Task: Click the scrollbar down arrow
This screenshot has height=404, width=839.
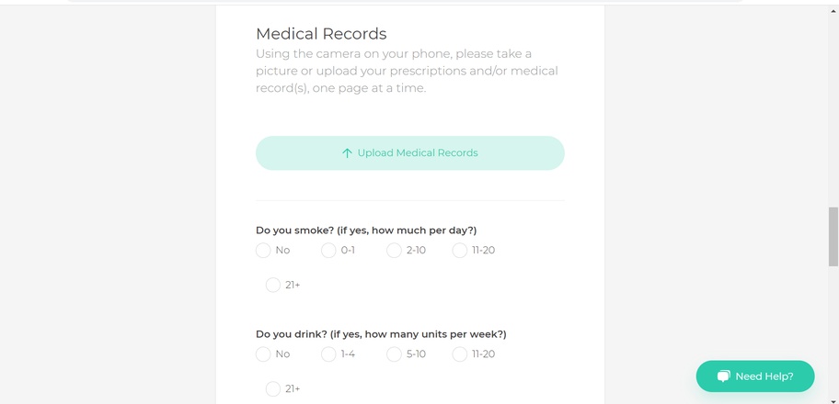Action: coord(833,401)
